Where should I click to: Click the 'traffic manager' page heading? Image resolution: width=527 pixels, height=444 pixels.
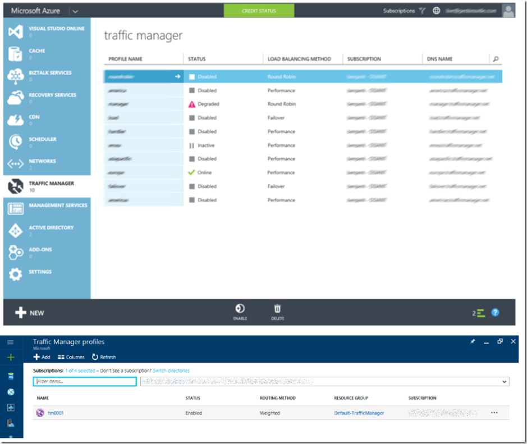[x=143, y=35]
